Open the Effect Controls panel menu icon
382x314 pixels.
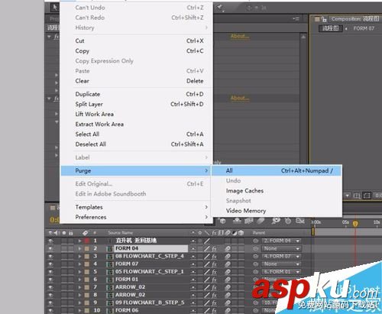point(296,18)
